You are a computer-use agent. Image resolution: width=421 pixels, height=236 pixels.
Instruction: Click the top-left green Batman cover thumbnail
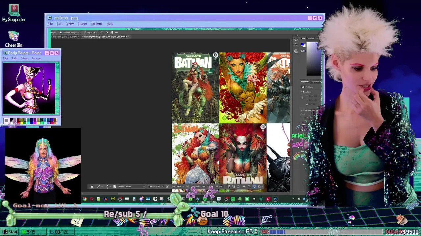point(195,88)
